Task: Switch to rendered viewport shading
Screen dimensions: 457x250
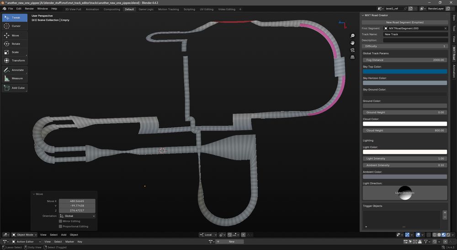Action: click(x=448, y=235)
